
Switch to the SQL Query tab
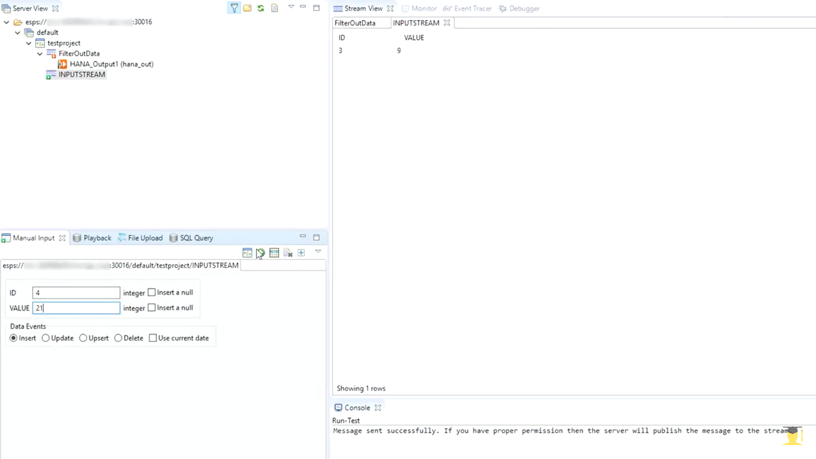(x=196, y=237)
